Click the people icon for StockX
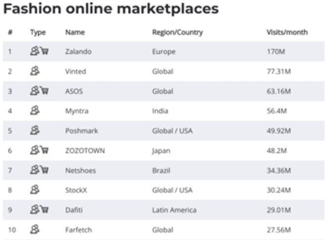Screen dimensions: 326x240 35,190
